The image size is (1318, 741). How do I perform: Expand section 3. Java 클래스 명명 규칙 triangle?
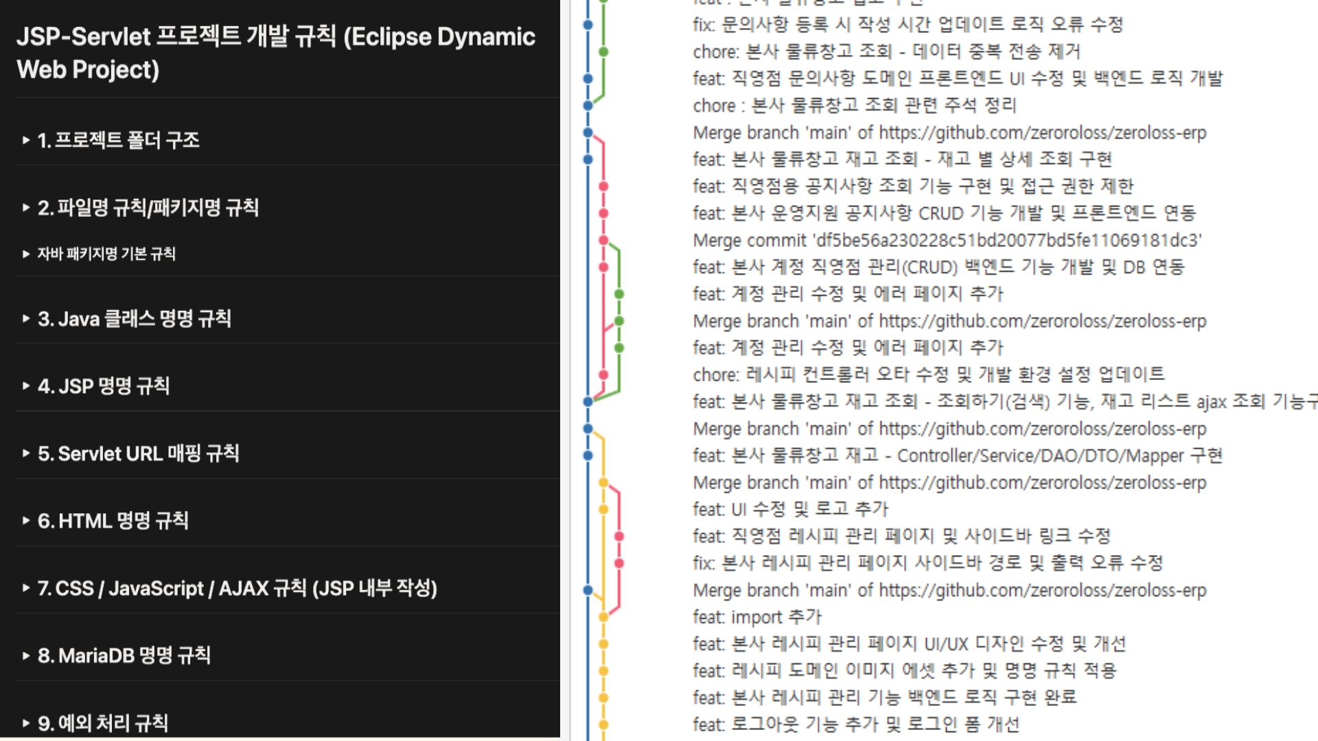pyautogui.click(x=26, y=319)
